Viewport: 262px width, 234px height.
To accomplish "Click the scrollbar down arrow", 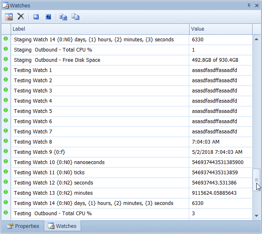I will (257, 216).
